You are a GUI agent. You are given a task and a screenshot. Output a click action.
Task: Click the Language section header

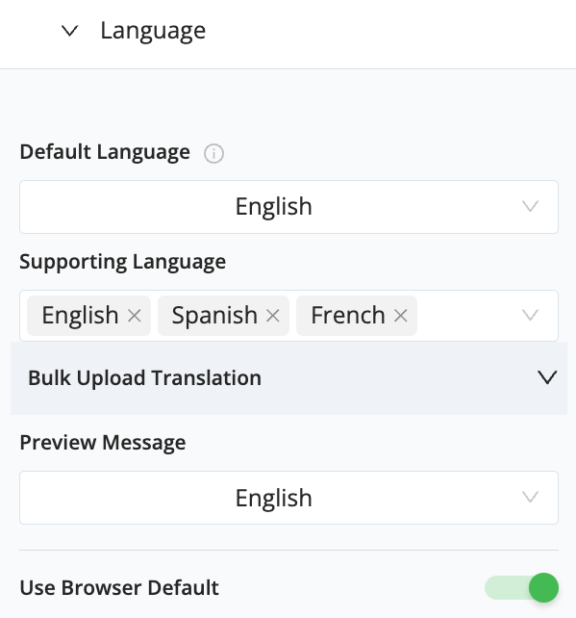[153, 31]
